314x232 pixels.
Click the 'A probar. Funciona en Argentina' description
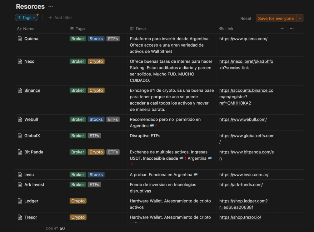point(164,175)
